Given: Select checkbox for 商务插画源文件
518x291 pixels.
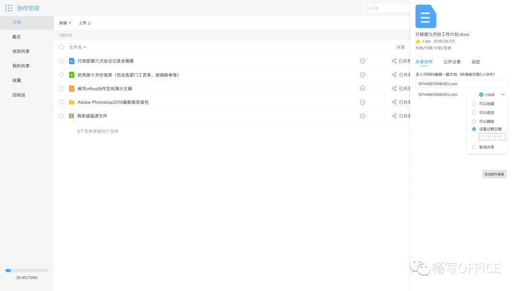Looking at the screenshot, I should 61,116.
